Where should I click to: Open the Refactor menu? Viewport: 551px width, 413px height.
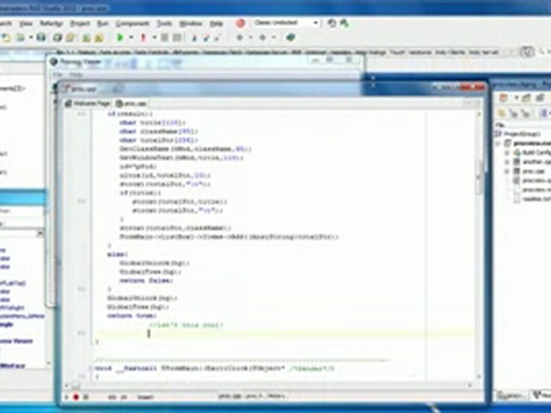[x=51, y=24]
